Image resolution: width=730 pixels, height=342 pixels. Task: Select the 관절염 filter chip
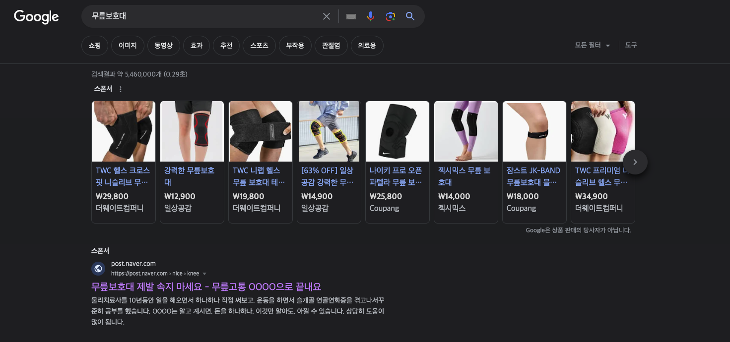click(331, 46)
